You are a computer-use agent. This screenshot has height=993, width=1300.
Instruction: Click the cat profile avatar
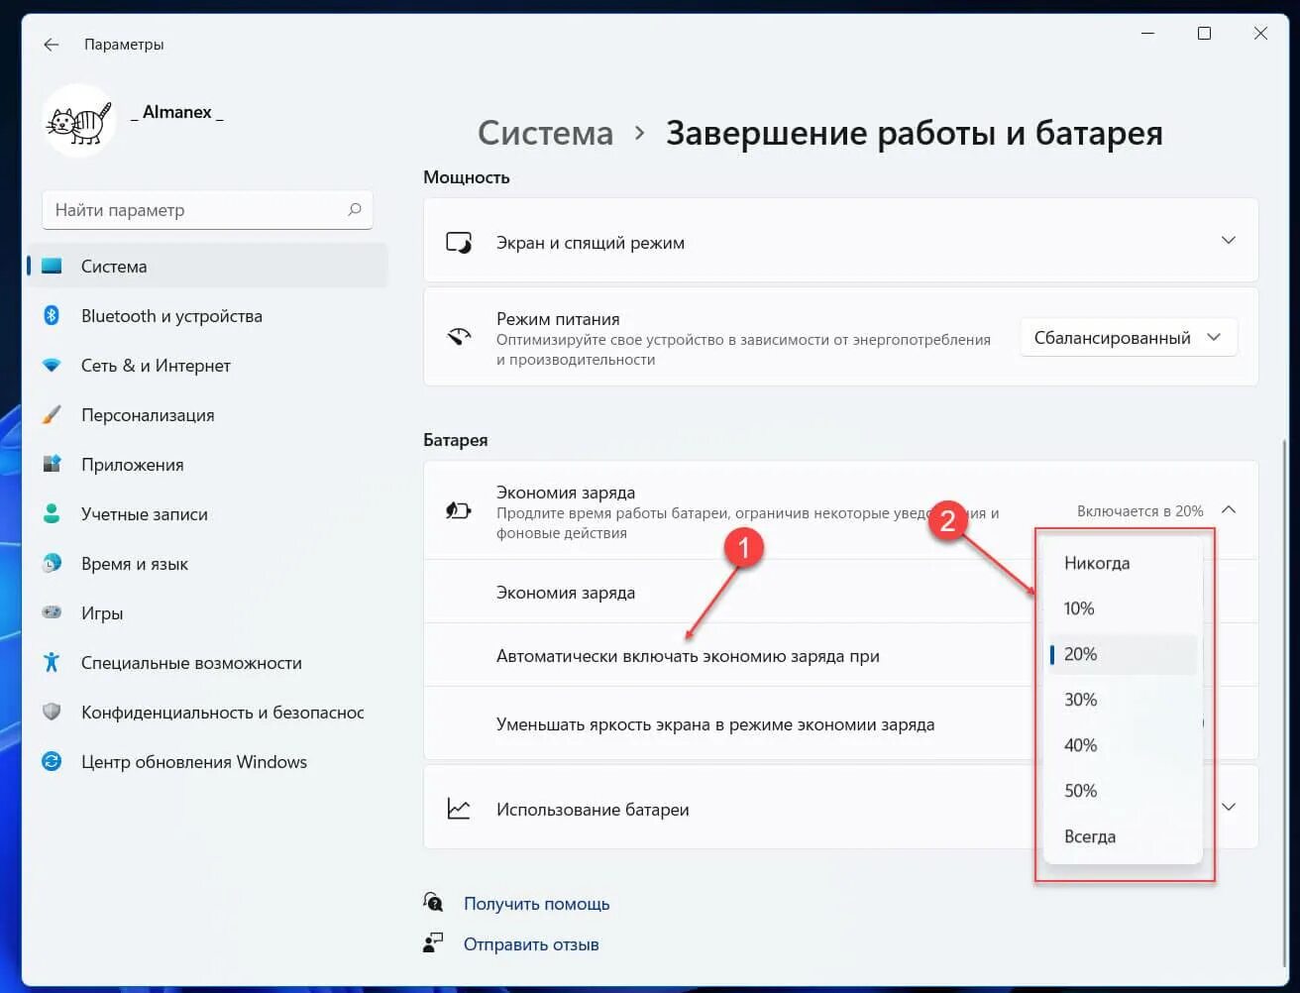79,121
